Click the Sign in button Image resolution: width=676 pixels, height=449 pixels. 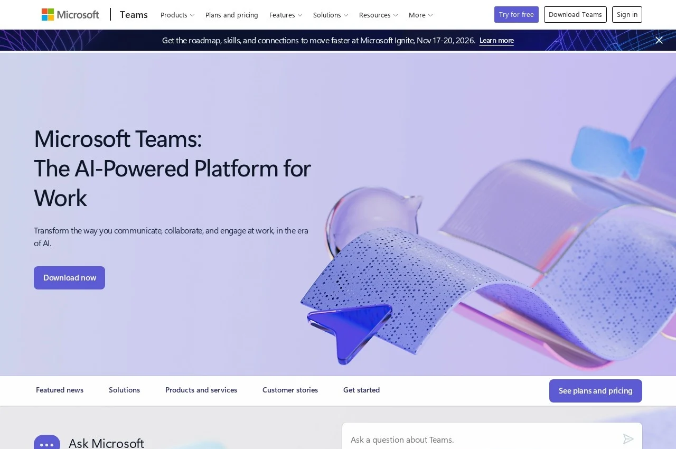click(x=627, y=15)
